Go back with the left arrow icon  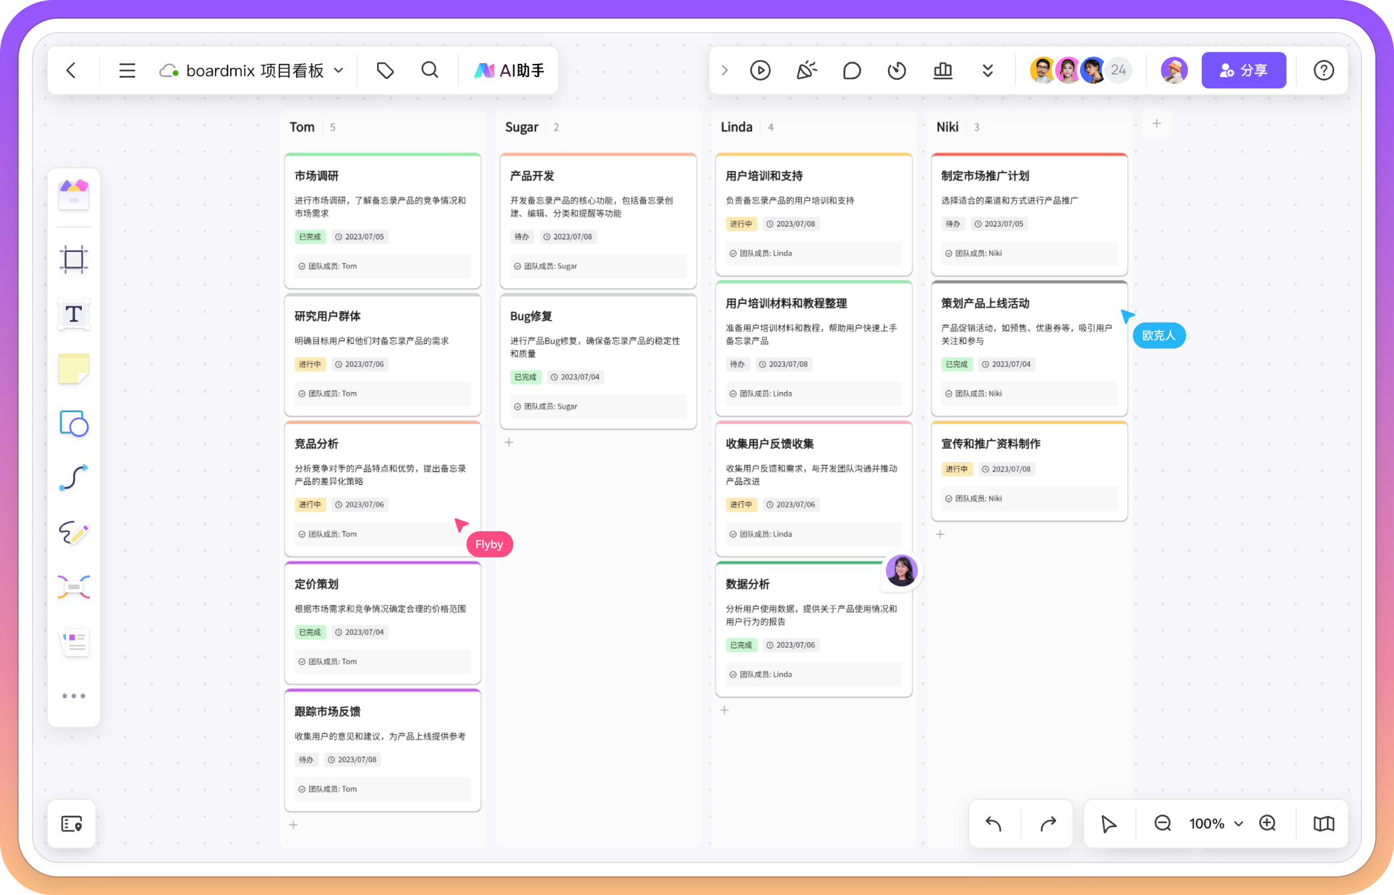71,70
